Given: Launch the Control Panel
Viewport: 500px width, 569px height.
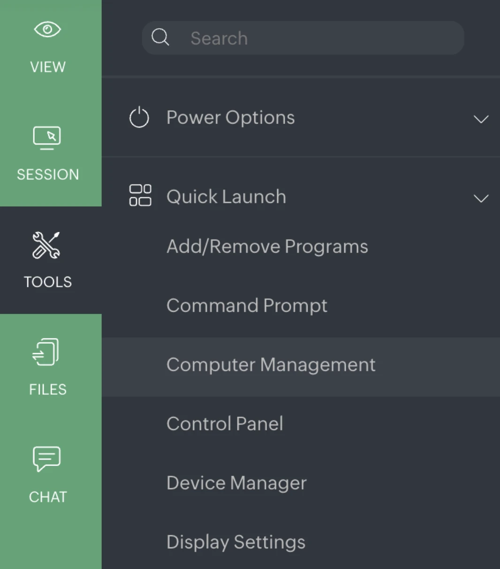Looking at the screenshot, I should (x=225, y=423).
